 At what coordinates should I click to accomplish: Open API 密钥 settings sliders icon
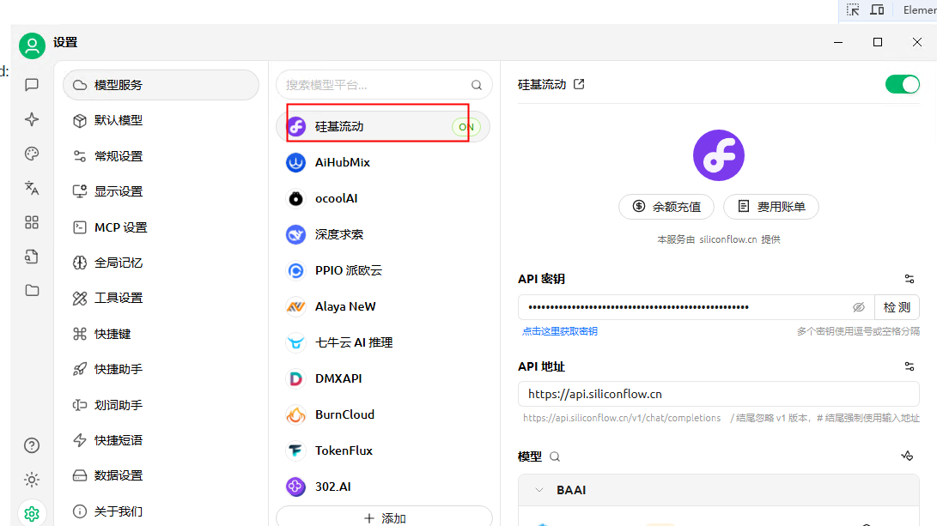(910, 279)
